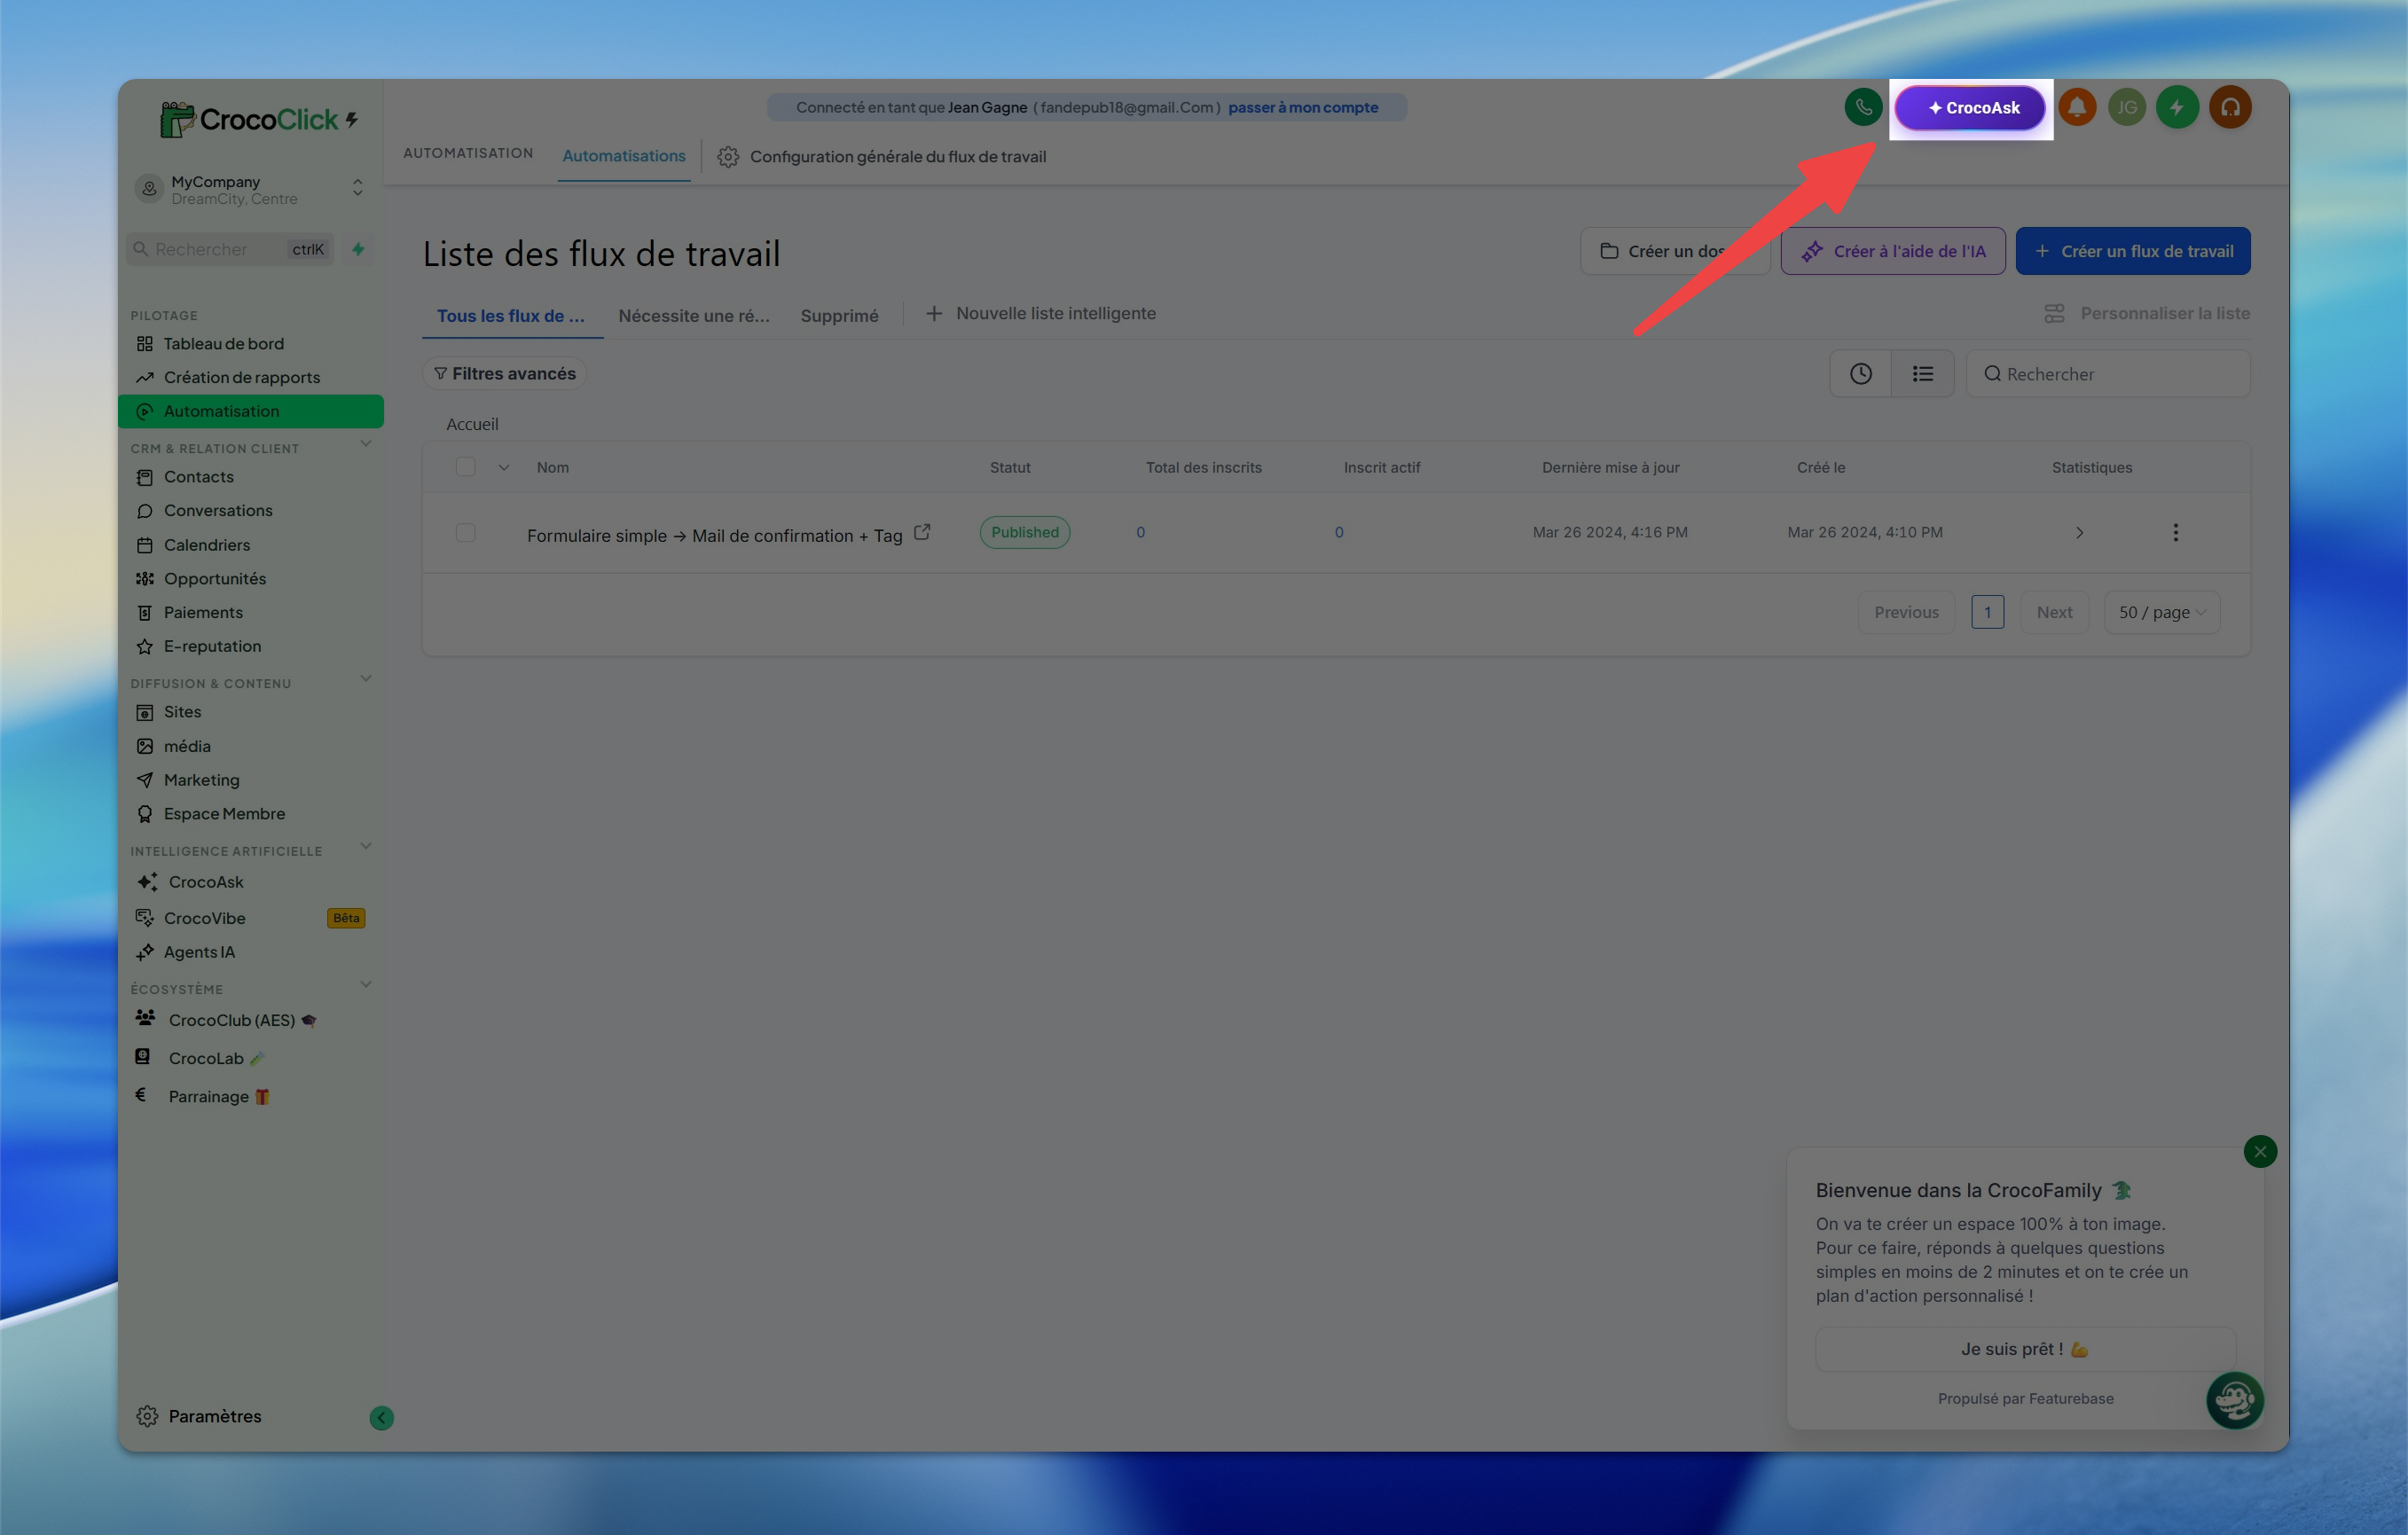Click the lightning icon beside sidebar search
The height and width of the screenshot is (1535, 2408).
click(x=358, y=249)
